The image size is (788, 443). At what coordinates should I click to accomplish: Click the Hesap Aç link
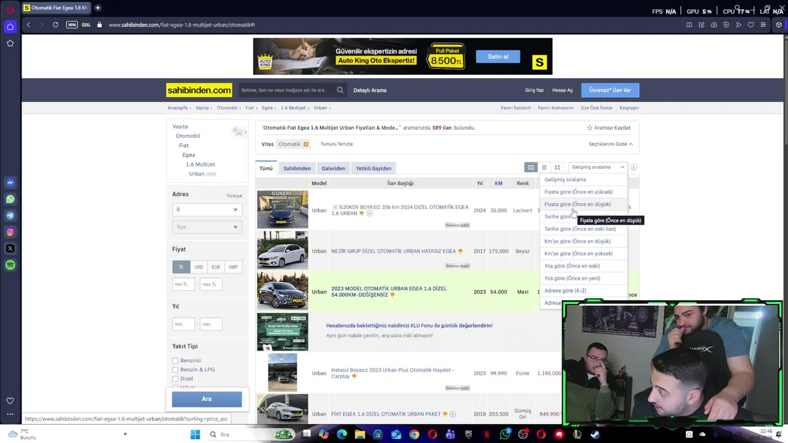coord(562,90)
